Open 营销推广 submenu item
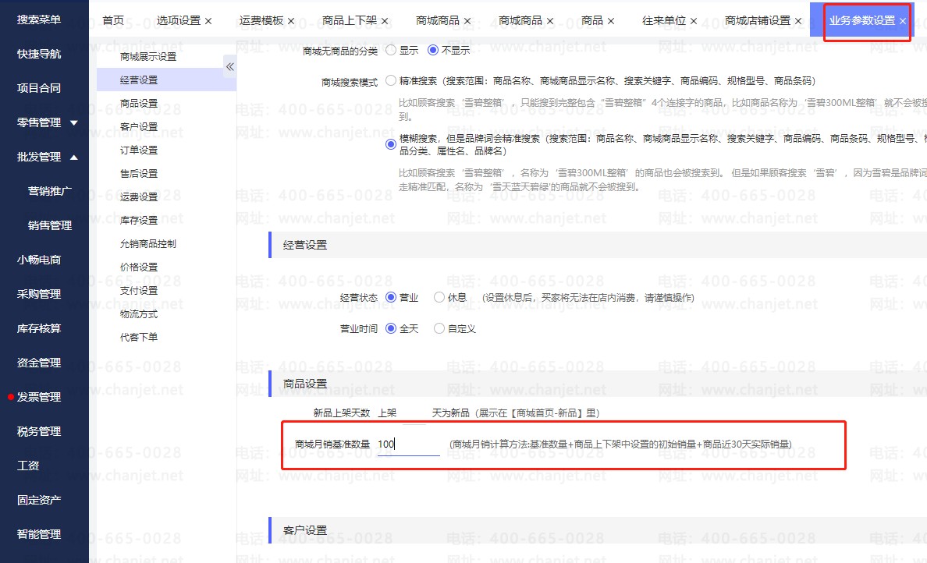 tap(50, 191)
